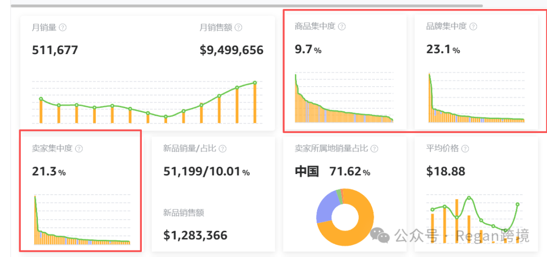Click brand concentration value 23.1%
This screenshot has height=257, width=547.
coord(443,50)
